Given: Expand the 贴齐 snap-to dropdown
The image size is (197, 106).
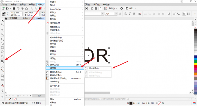Looking at the screenshot, I should click(117, 8).
